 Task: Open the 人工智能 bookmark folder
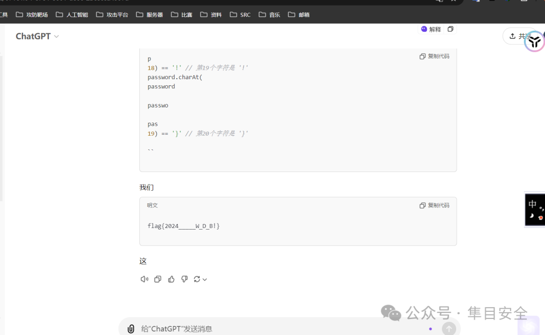(x=72, y=15)
